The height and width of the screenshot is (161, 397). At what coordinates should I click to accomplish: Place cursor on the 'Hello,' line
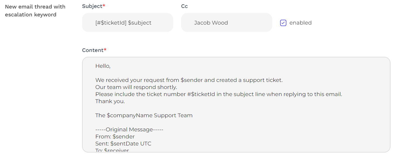pos(103,66)
